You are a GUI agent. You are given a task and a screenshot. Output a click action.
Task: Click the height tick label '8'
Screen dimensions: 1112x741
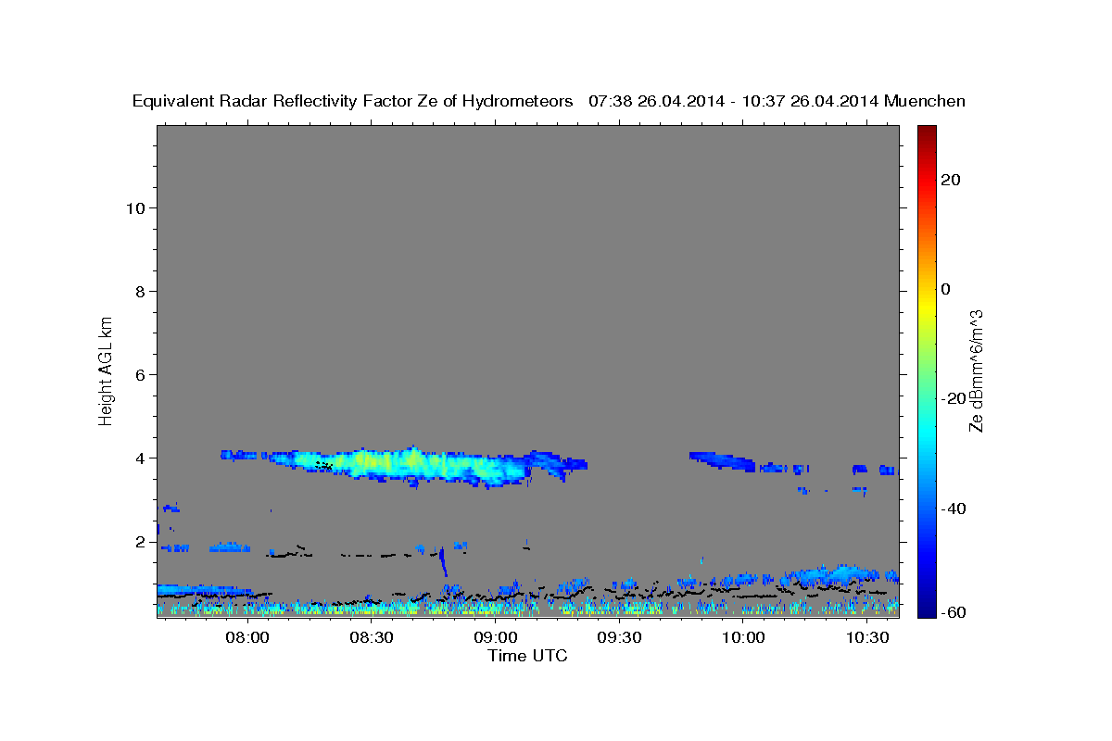[x=140, y=291]
